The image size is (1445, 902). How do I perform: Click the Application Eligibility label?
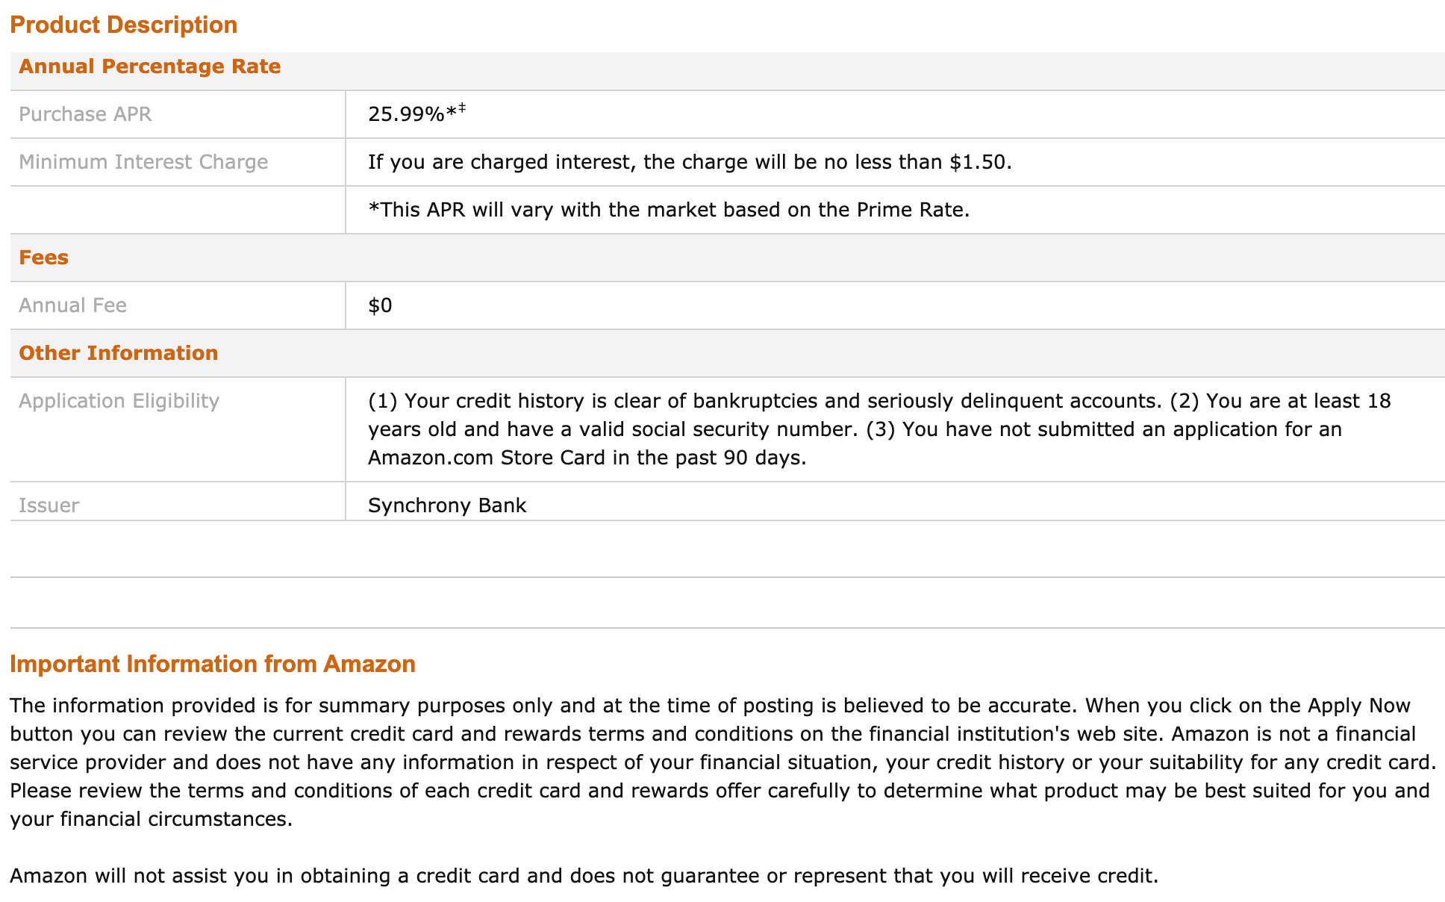pos(119,401)
